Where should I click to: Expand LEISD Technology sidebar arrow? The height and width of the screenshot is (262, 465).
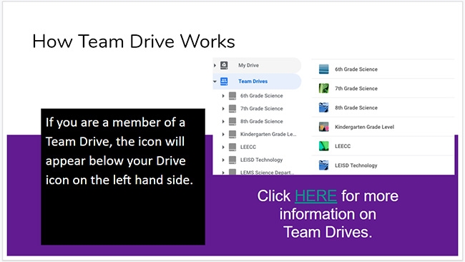[223, 160]
